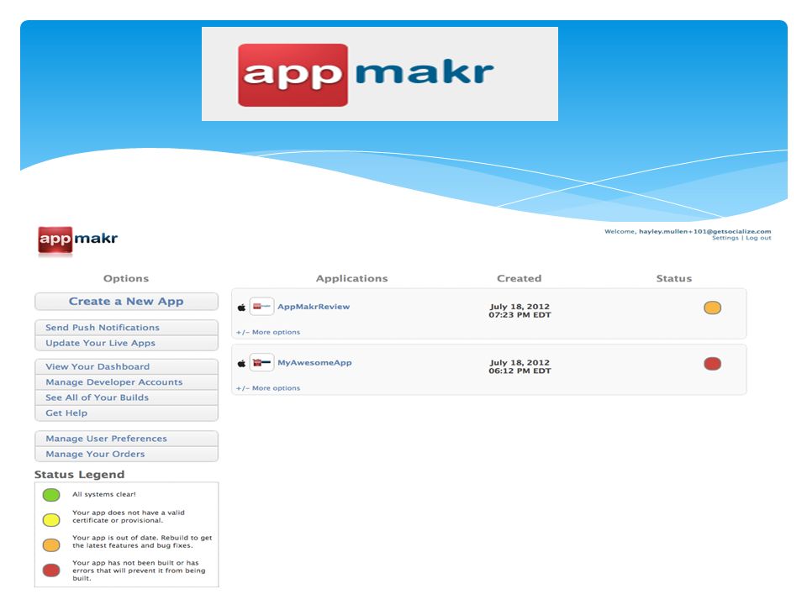Image resolution: width=807 pixels, height=605 pixels.
Task: Open the AppMakrReview app icon thumbnail
Action: 261,306
